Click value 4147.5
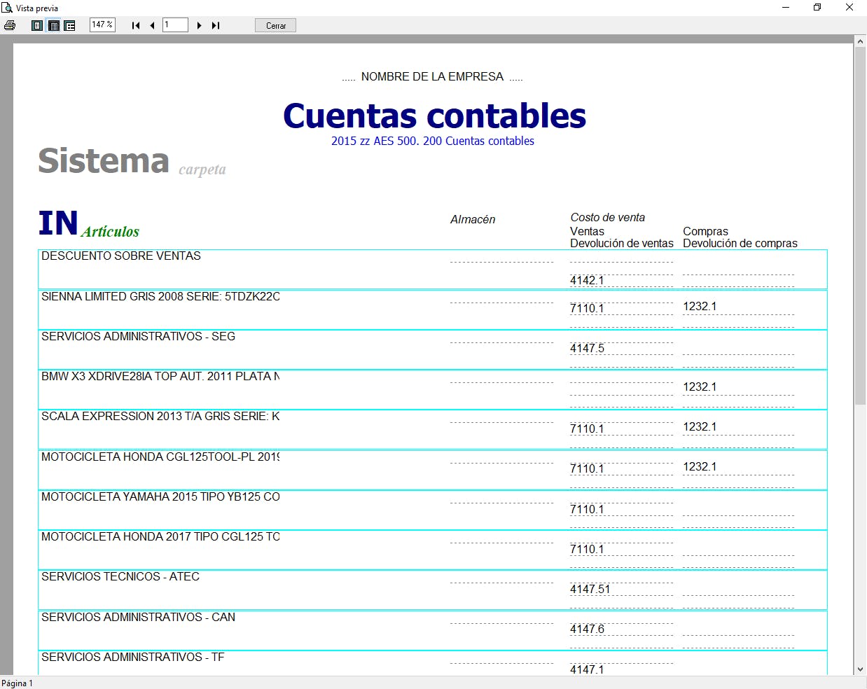867x689 pixels. (587, 348)
